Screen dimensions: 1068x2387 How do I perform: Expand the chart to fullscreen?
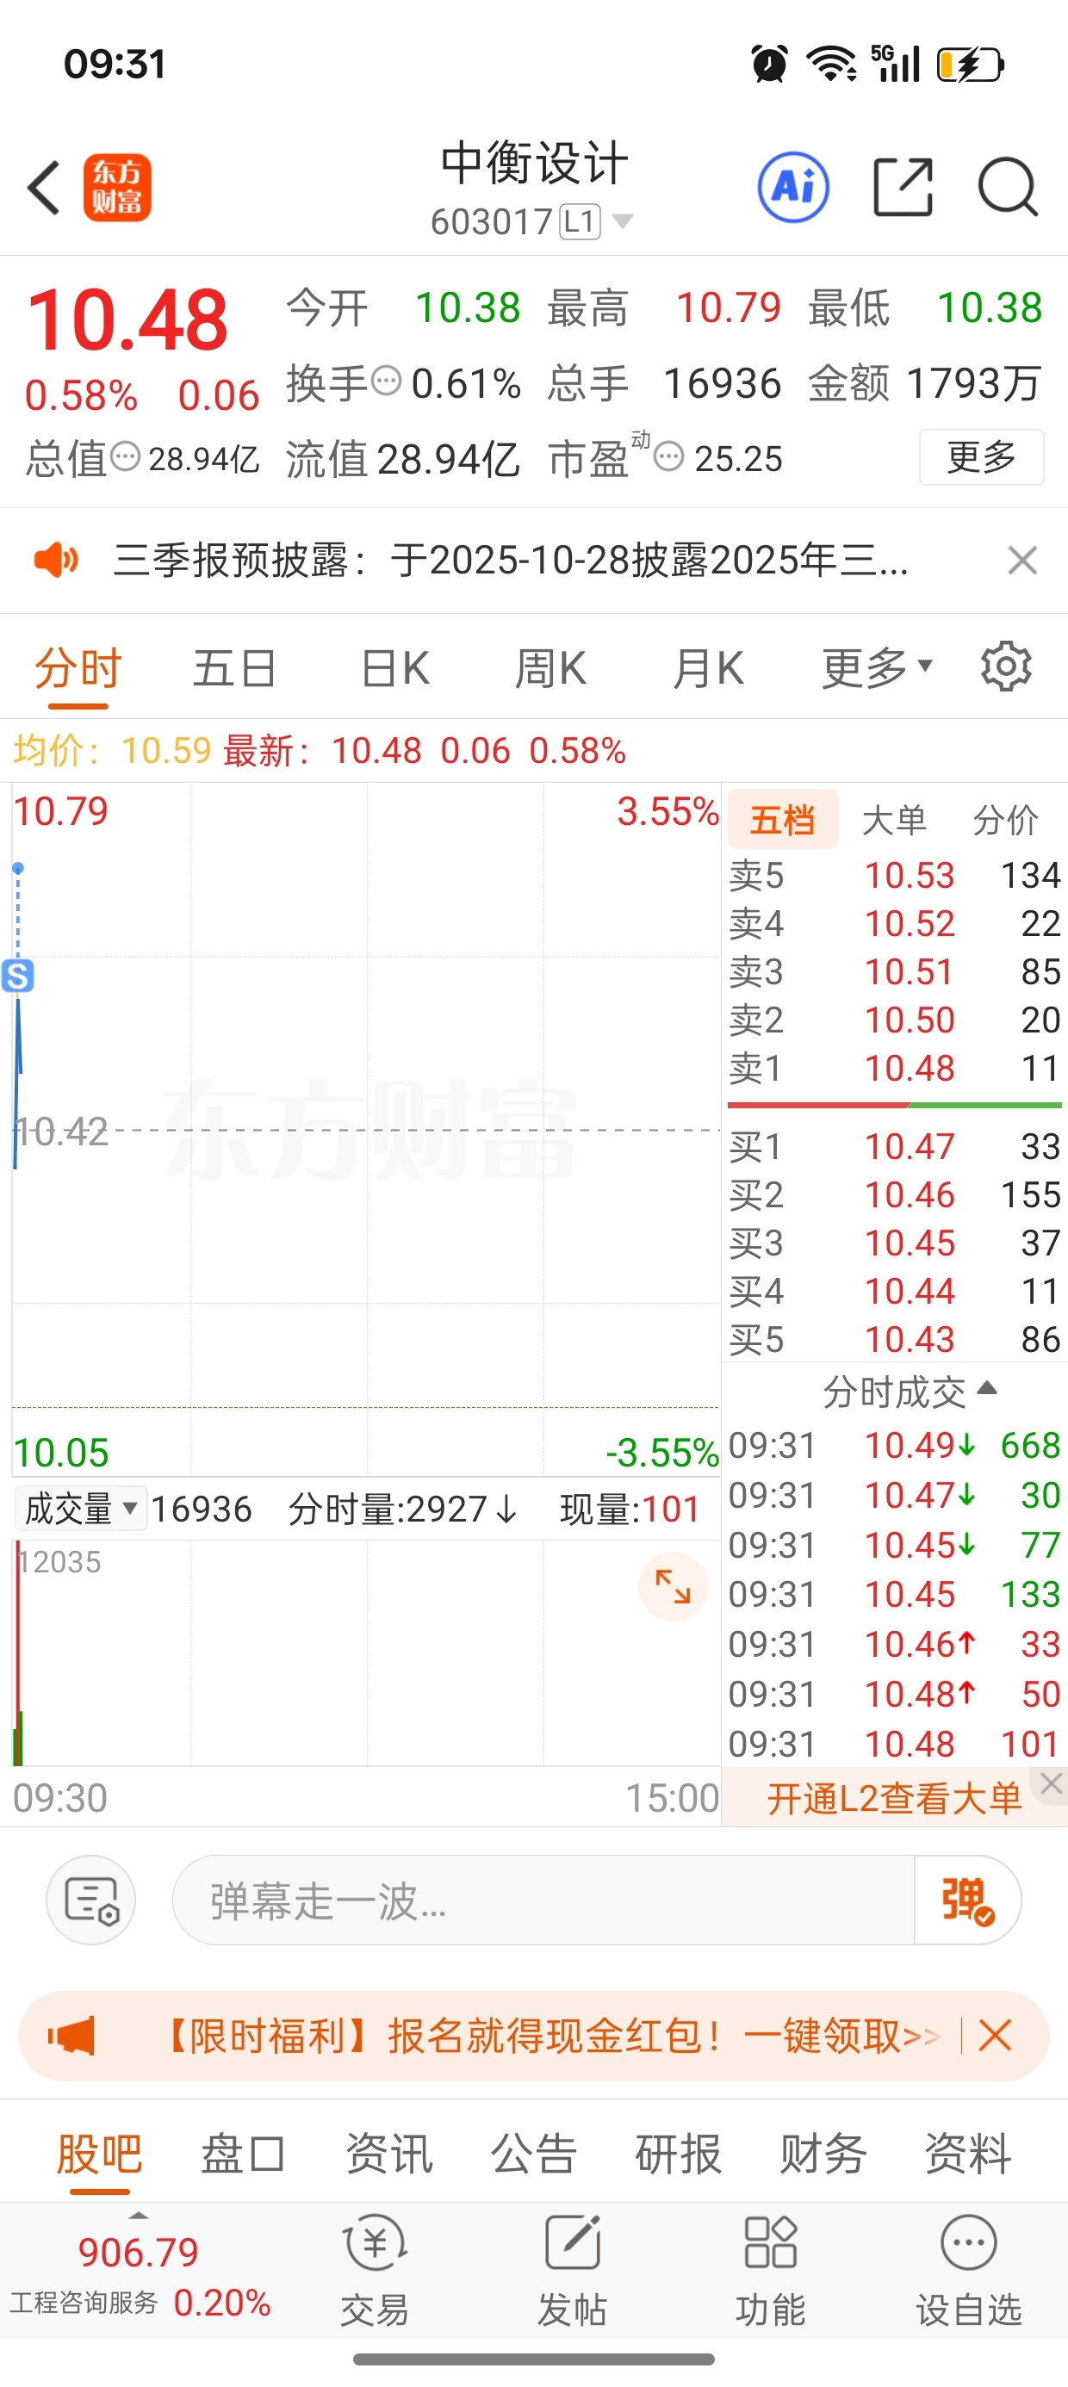tap(672, 1586)
